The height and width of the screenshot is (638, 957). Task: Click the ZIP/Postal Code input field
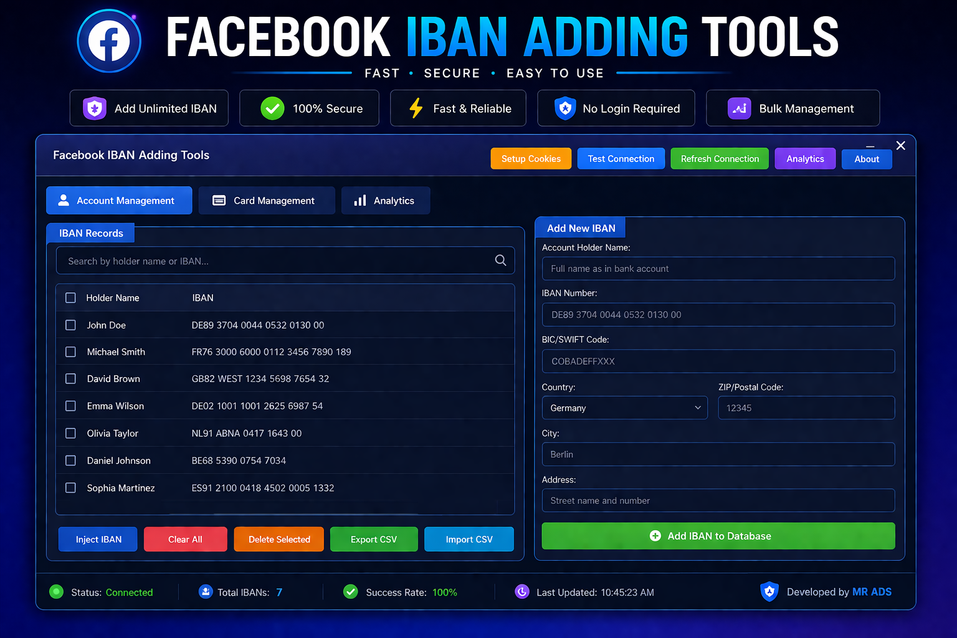pyautogui.click(x=807, y=408)
